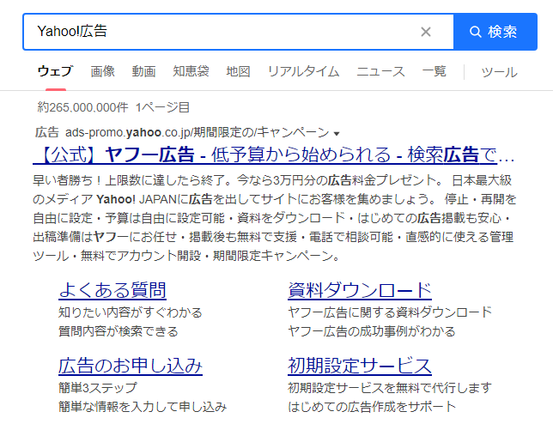The width and height of the screenshot is (553, 430).
Task: Open the ツール menu
Action: tap(499, 72)
